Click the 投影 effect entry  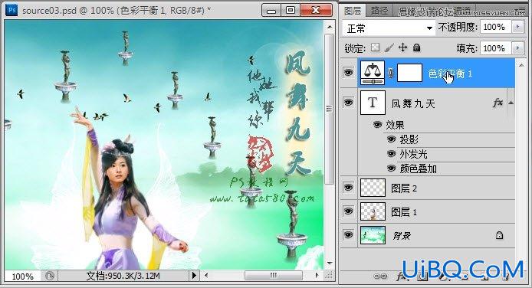coord(409,139)
